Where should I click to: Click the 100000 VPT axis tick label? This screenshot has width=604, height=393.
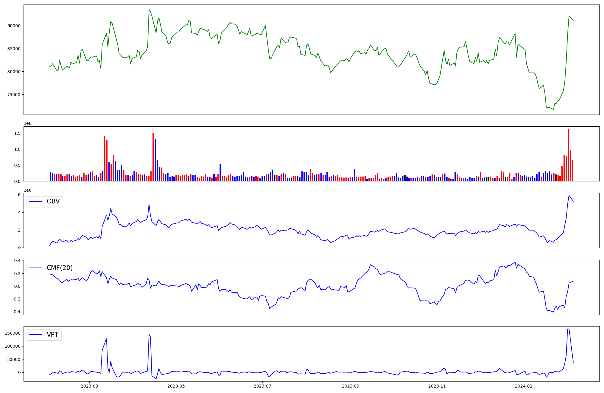pos(13,346)
